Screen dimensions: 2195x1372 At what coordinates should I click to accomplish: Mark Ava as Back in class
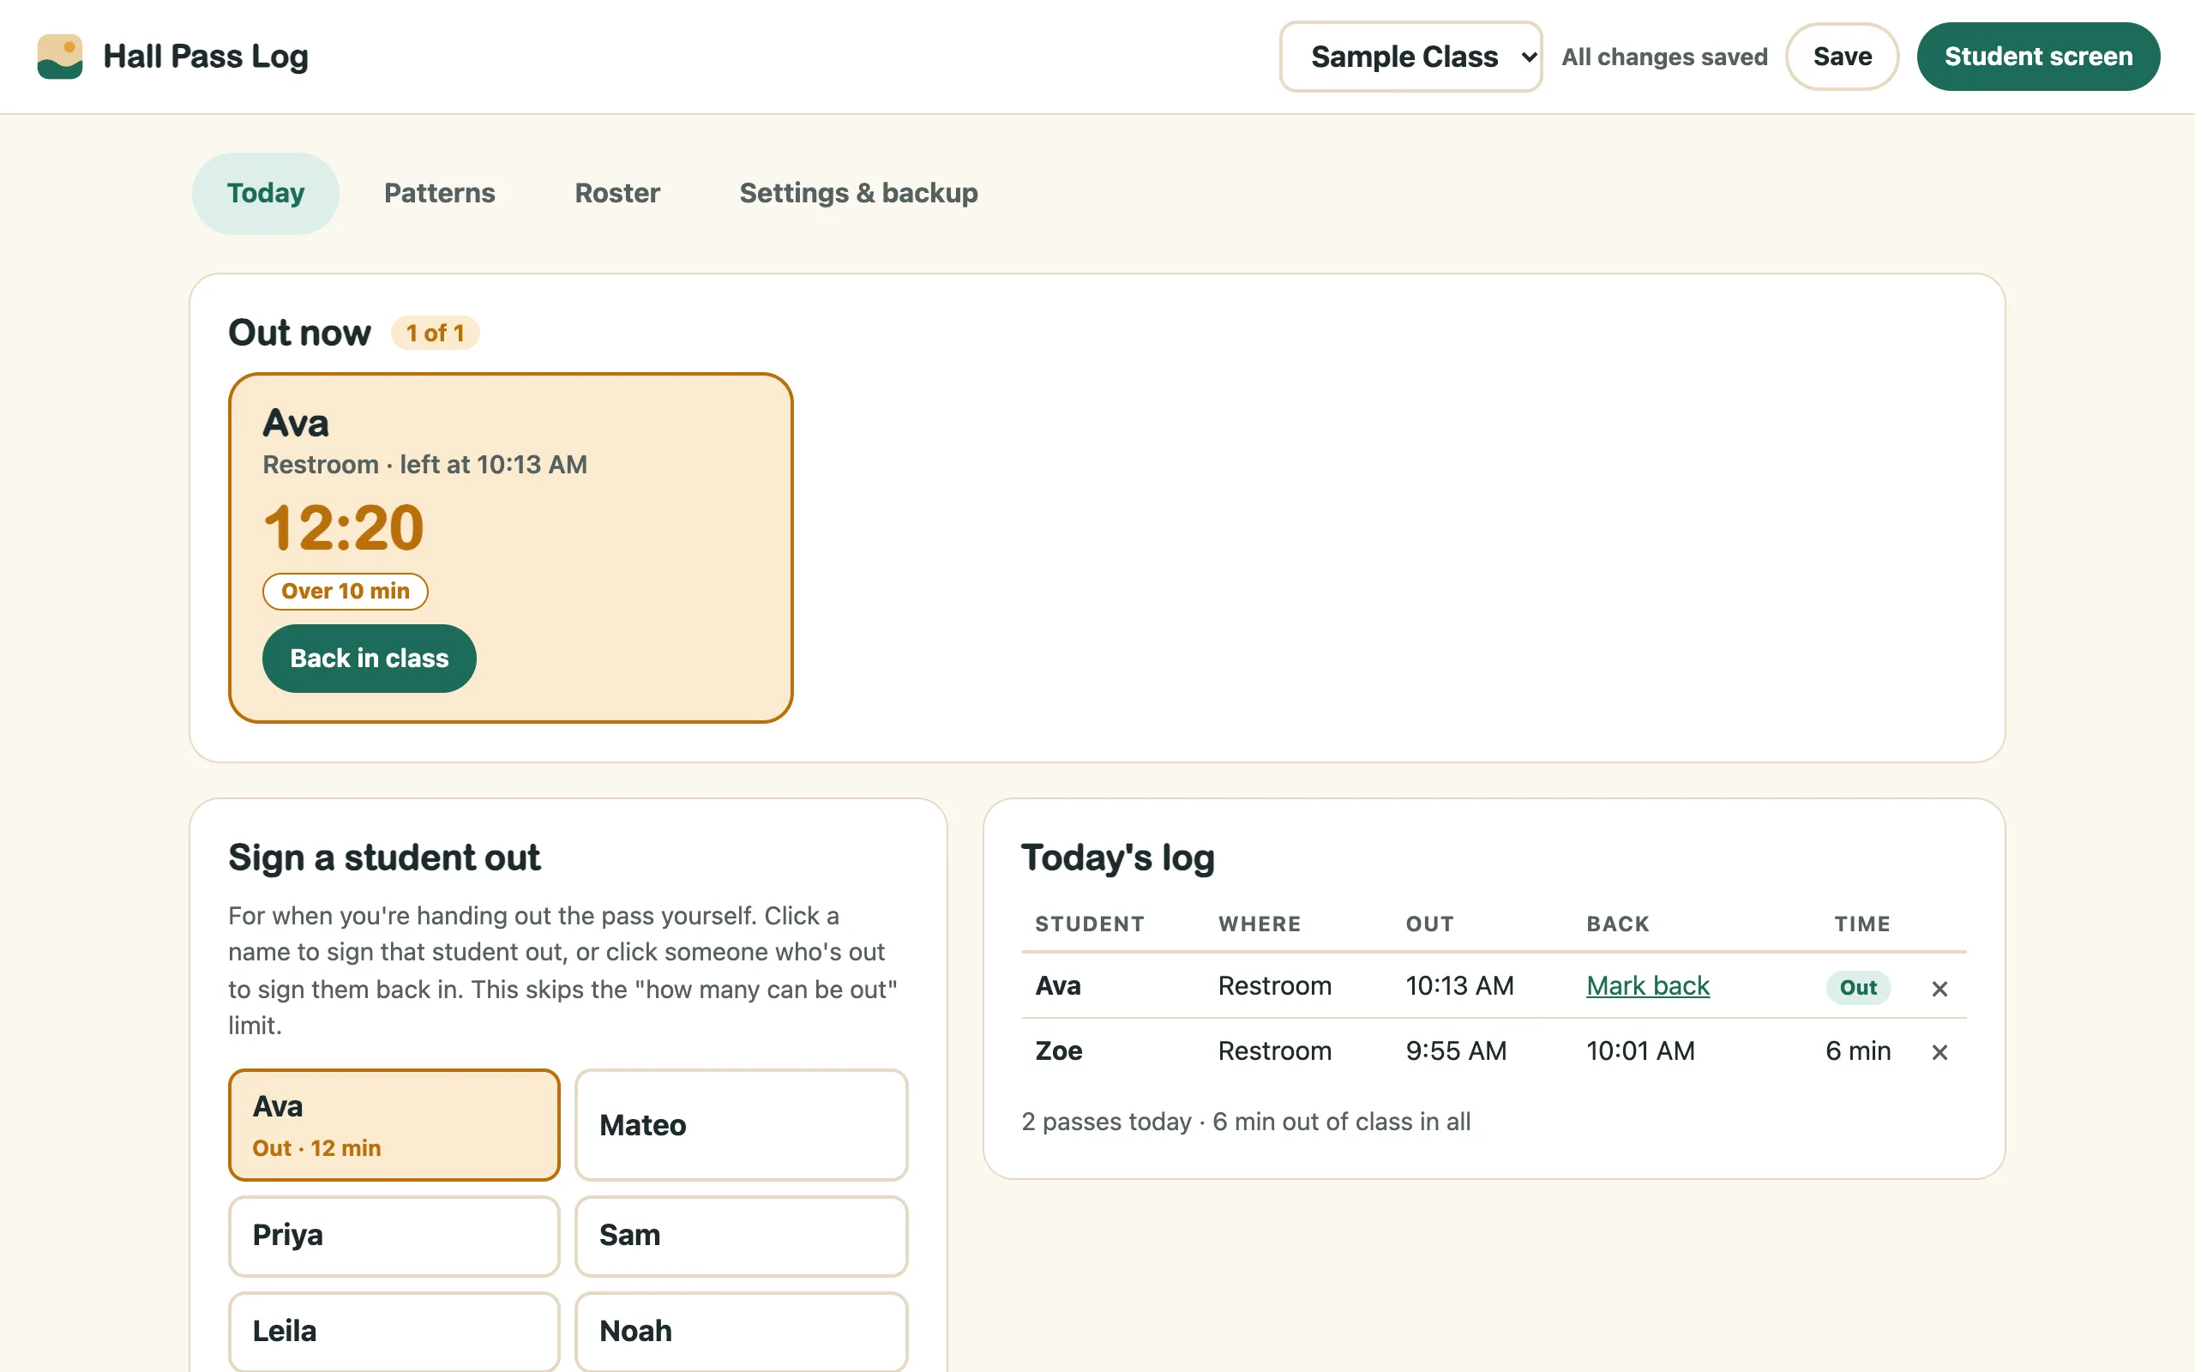point(370,658)
